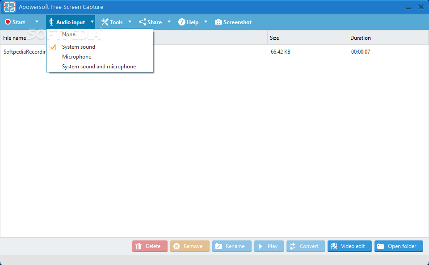Click the film icon on the Video edit button
Screen dimensions: 429x265
(x=334, y=246)
